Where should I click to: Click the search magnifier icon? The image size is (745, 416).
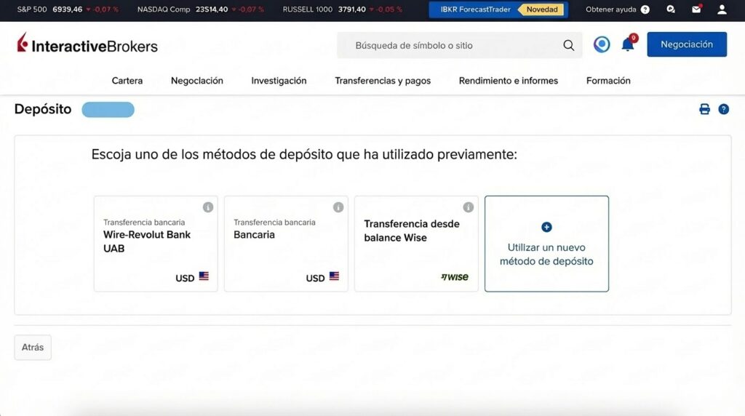pyautogui.click(x=568, y=46)
